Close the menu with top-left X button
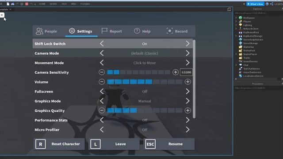This screenshot has height=159, width=283. [x=2, y=15]
